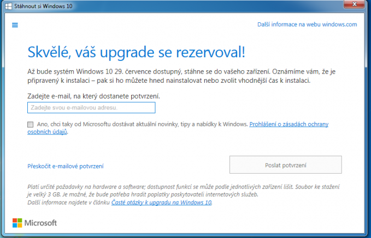Open Časté otázky k upgradu na Windows 10
This screenshot has height=238, width=371.
[161, 203]
